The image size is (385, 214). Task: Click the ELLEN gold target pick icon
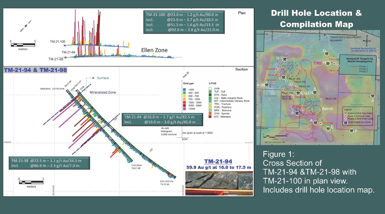[298, 93]
